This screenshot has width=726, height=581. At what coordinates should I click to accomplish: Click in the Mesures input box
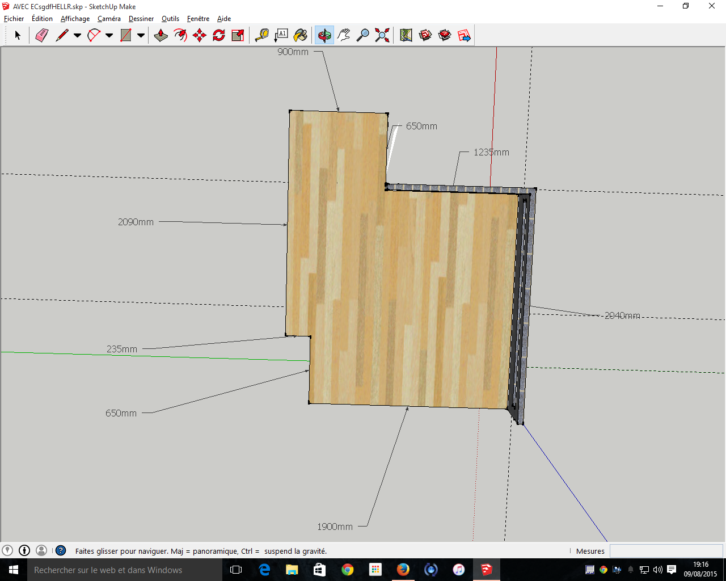pos(666,551)
